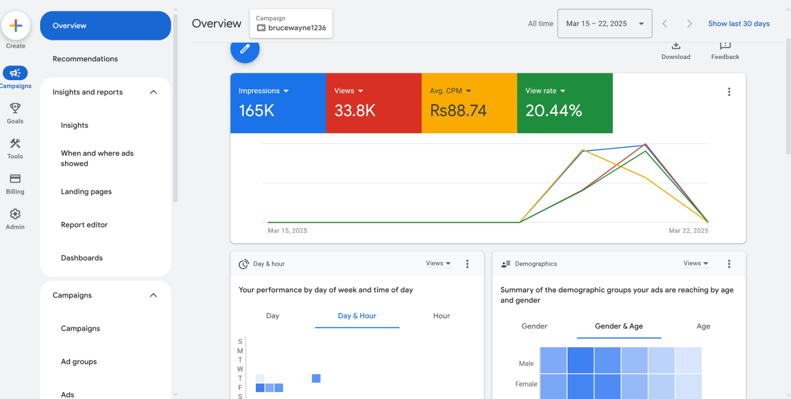Open Admin settings gear
Image resolution: width=791 pixels, height=399 pixels.
(x=15, y=219)
